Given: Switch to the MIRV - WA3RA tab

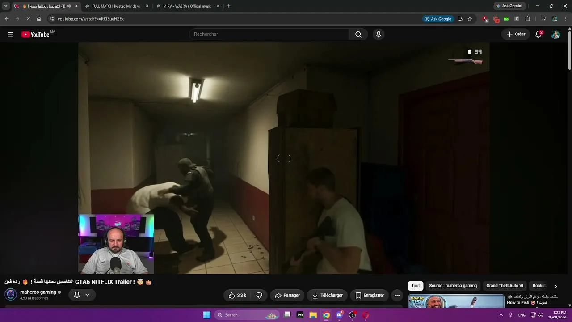Looking at the screenshot, I should pyautogui.click(x=188, y=6).
